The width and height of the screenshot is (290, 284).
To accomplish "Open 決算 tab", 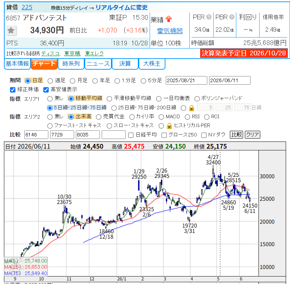I will (125, 64).
